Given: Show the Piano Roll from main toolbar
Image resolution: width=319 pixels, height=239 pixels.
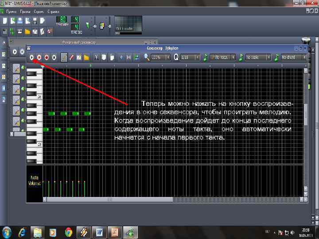Looking at the screenshot, I should pyautogui.click(x=20, y=31).
